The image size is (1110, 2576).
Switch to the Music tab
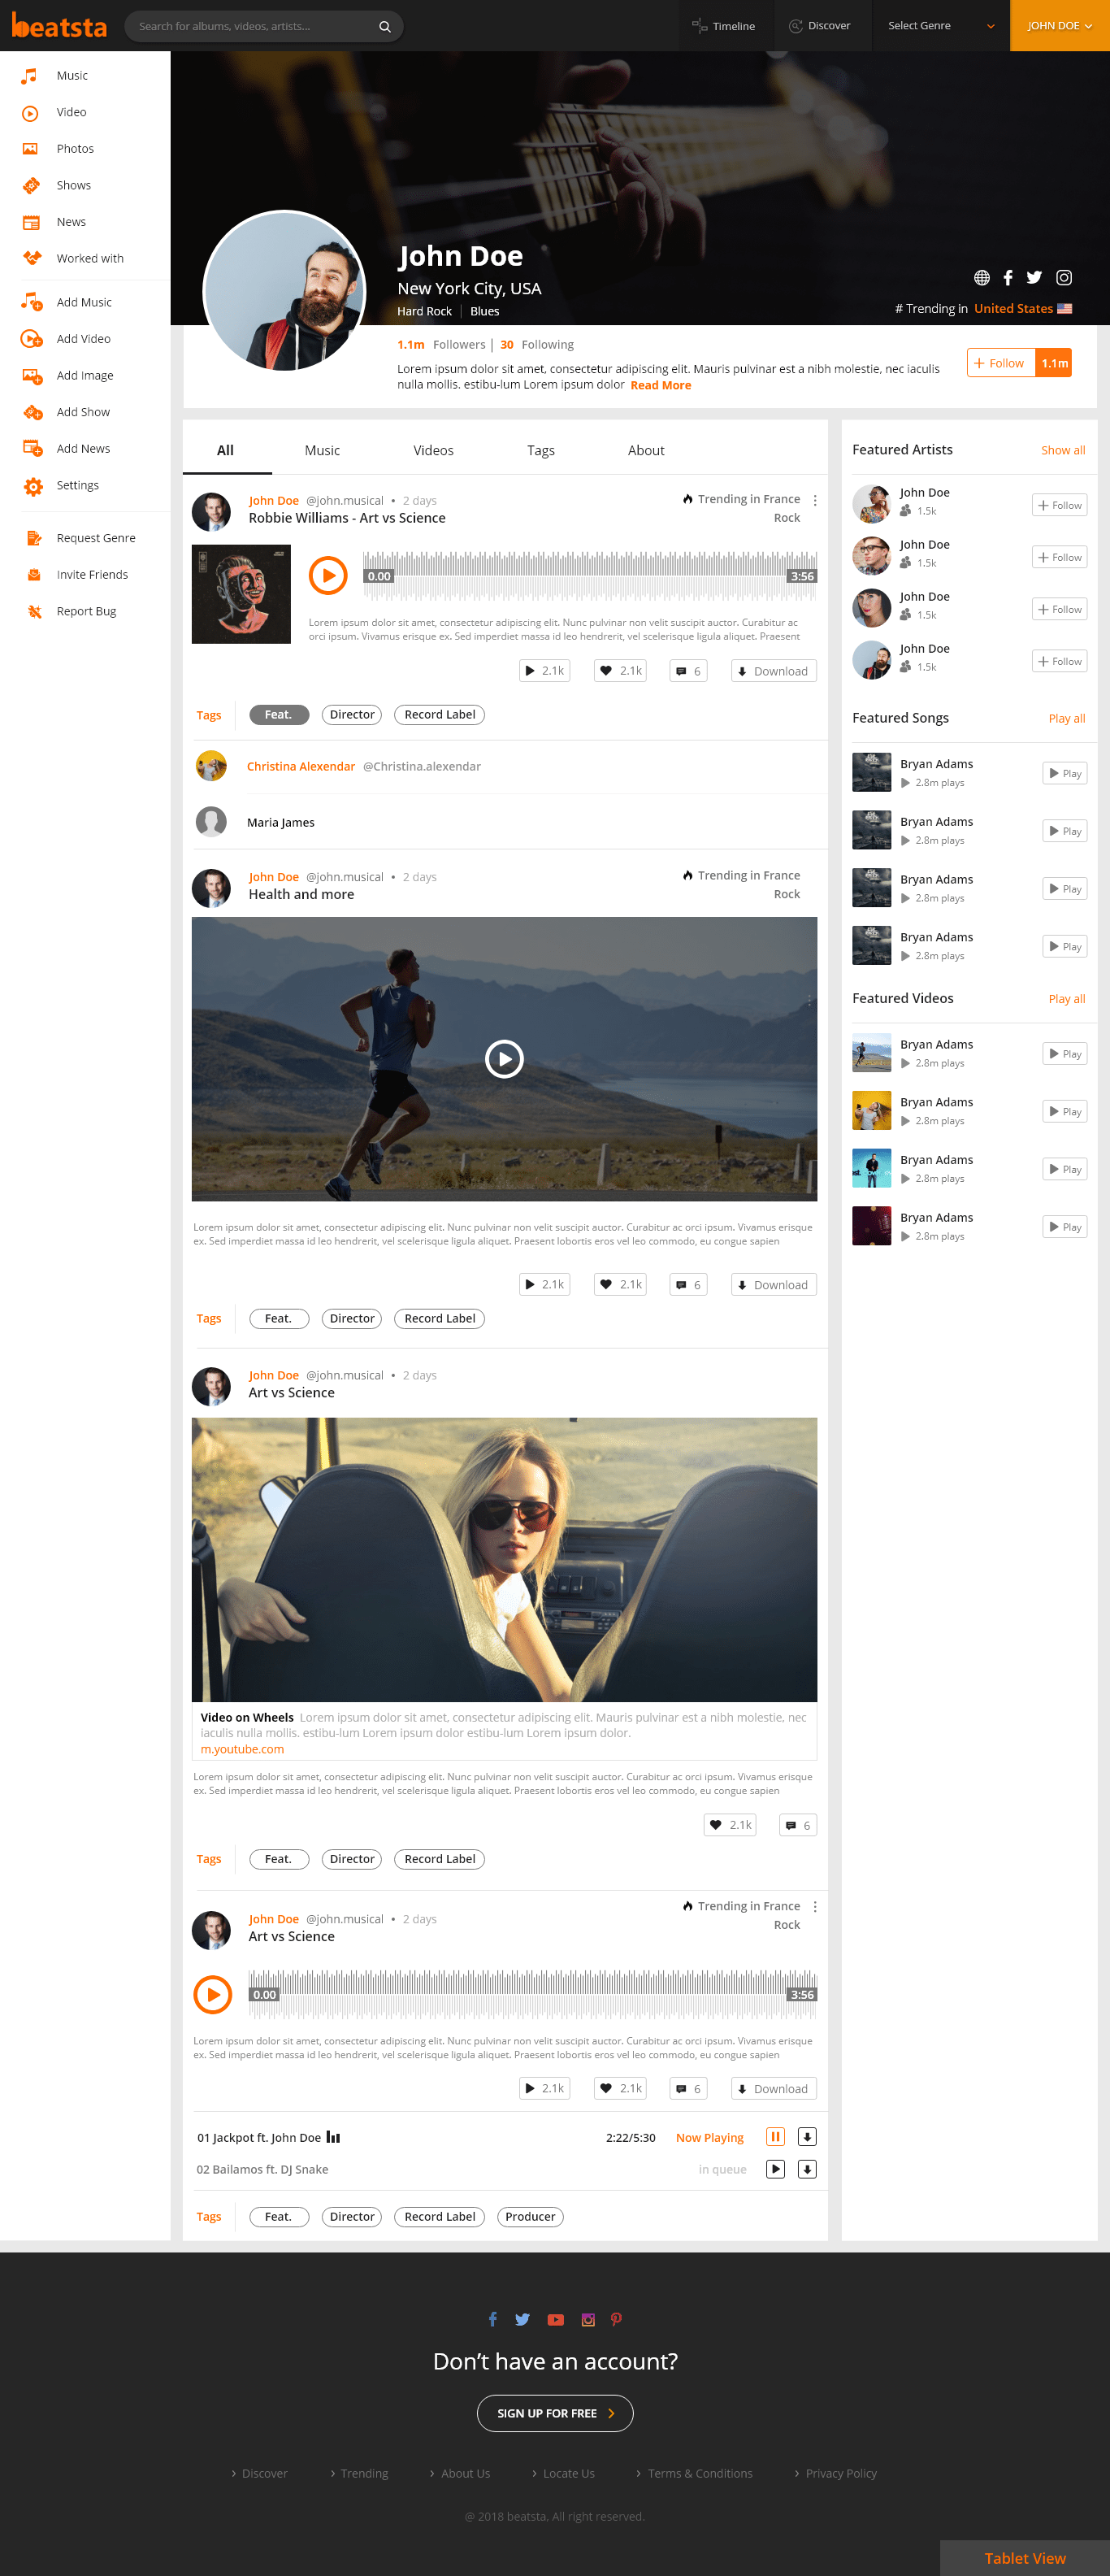coord(322,451)
